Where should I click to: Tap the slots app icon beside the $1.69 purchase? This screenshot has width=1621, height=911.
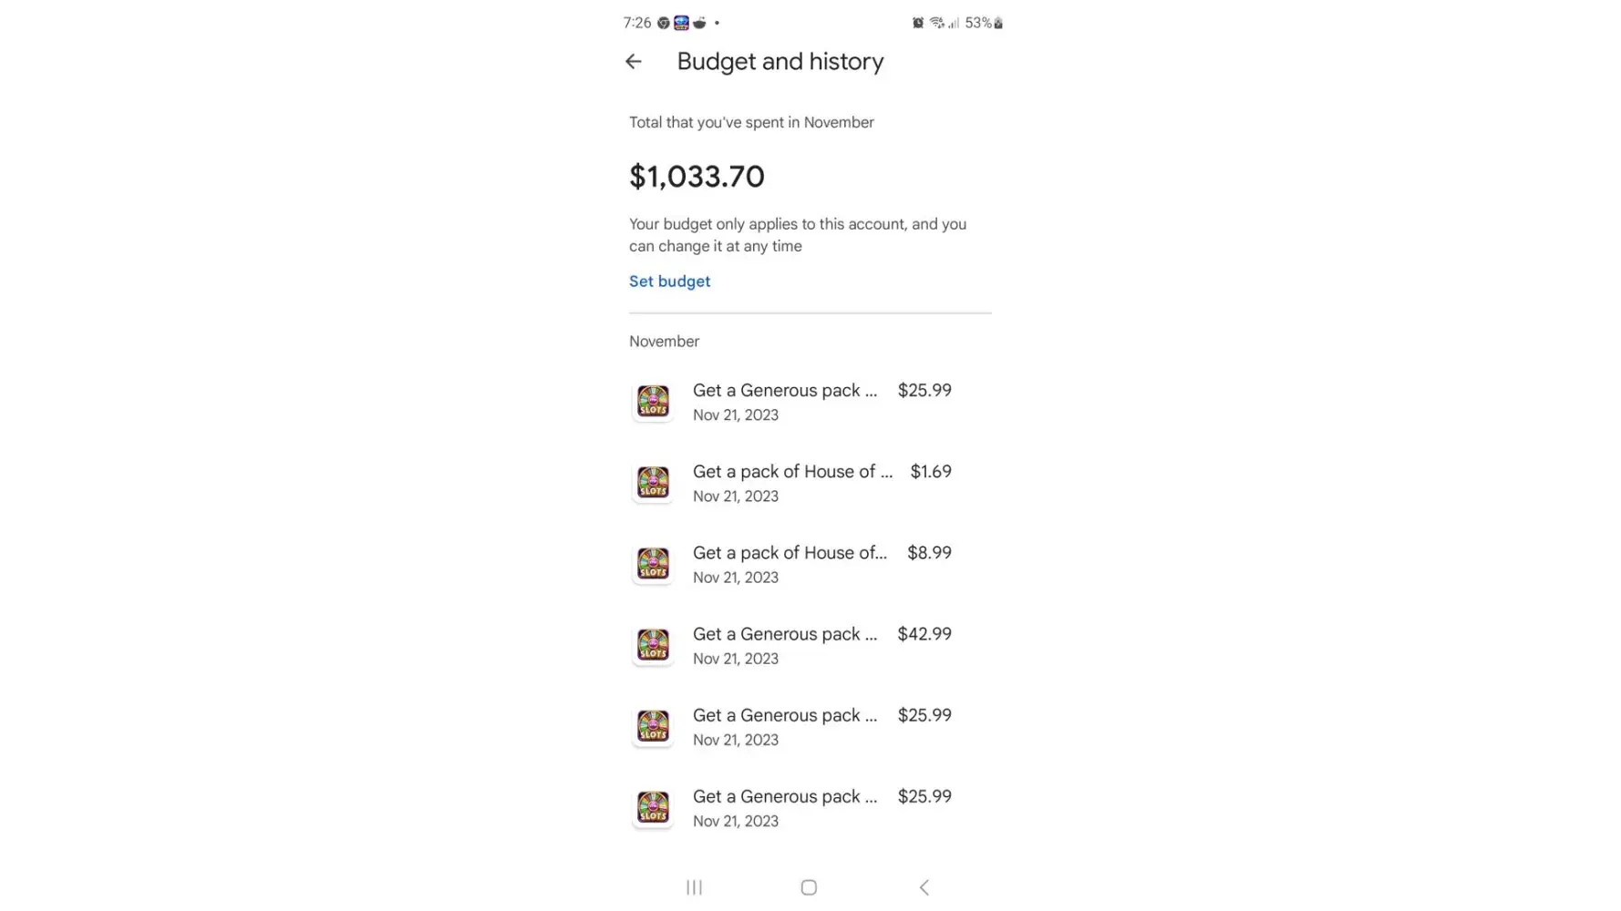point(653,483)
